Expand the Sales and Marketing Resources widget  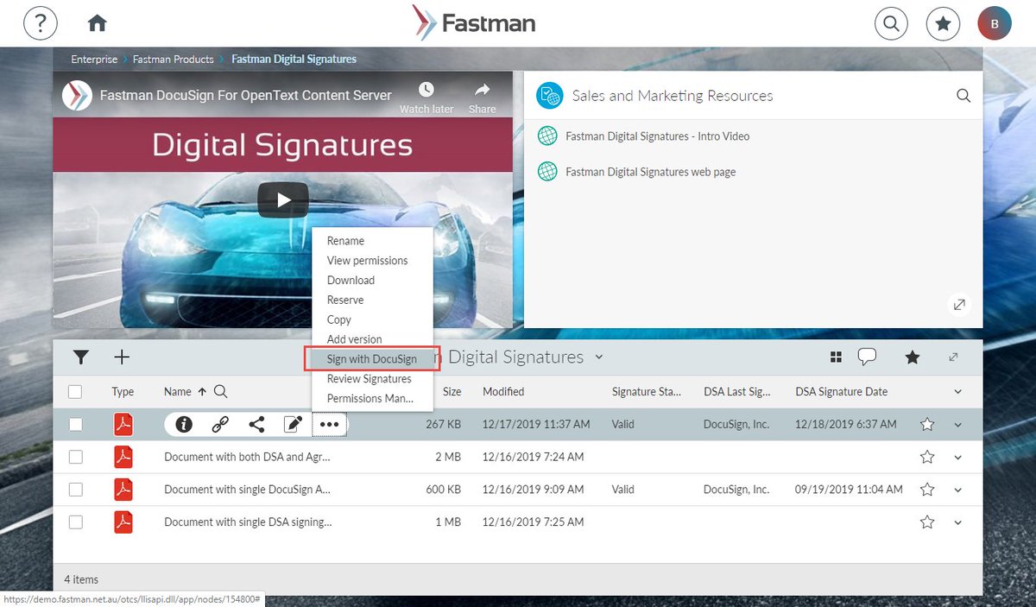(x=959, y=304)
